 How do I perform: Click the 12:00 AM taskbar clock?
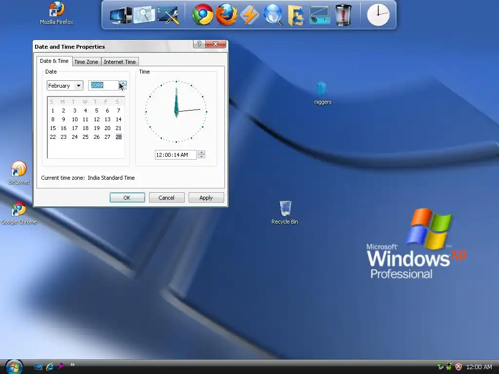pyautogui.click(x=479, y=367)
